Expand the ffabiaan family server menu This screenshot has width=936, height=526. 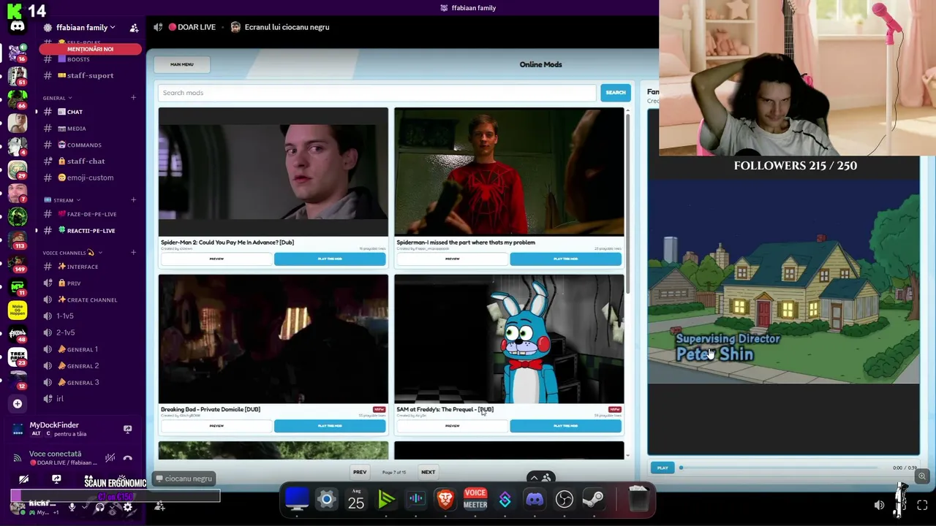(113, 28)
